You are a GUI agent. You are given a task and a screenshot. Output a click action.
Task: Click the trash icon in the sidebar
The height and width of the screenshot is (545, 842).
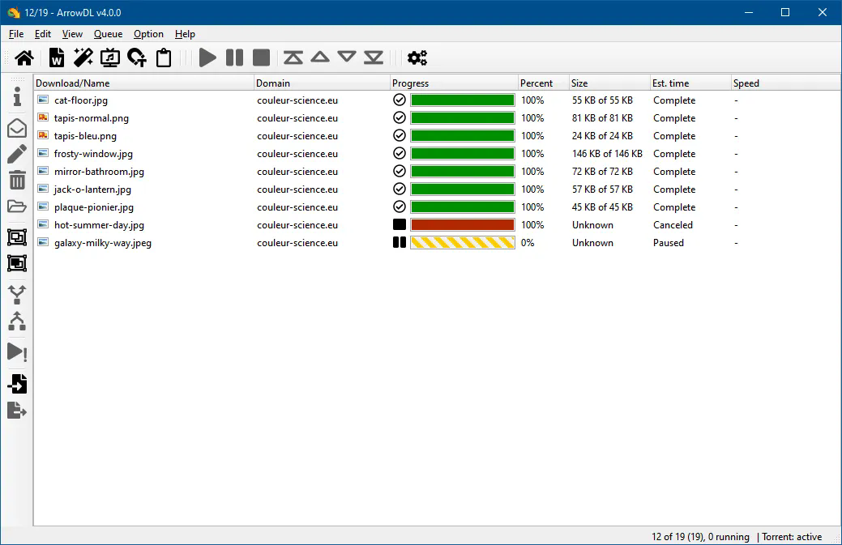(17, 180)
